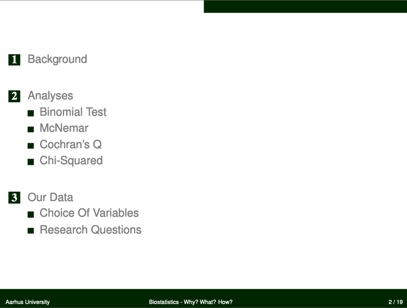Click the number 1 section badge
Viewport: 407px width, 308px height.
[x=14, y=60]
